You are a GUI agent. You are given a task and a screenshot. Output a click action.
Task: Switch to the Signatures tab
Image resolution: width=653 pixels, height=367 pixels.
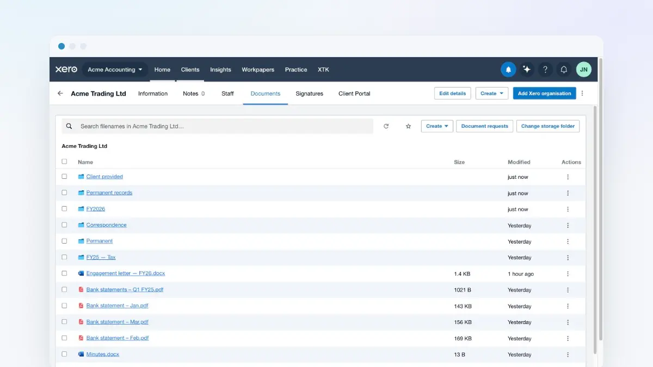pyautogui.click(x=309, y=94)
